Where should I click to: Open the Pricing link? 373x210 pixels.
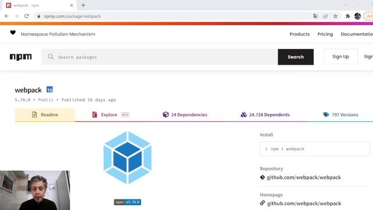pos(325,34)
